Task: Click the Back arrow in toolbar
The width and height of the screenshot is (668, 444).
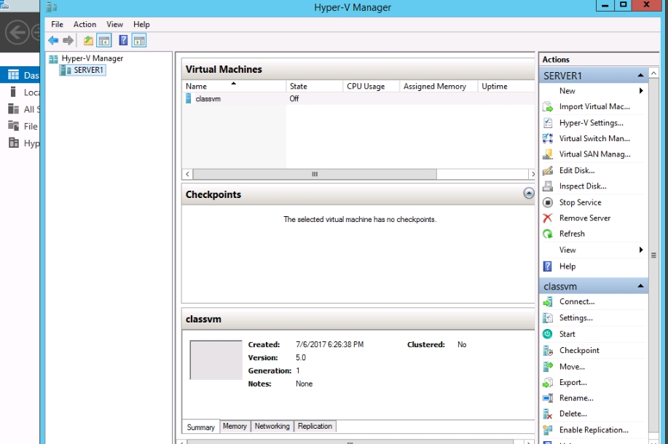Action: [x=53, y=41]
